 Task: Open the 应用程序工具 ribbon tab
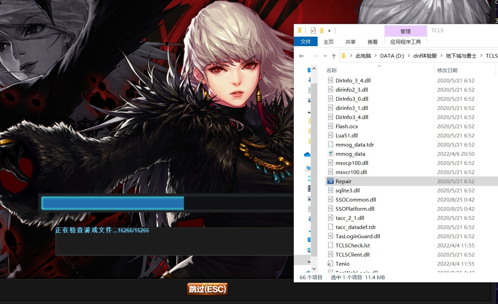click(x=406, y=42)
